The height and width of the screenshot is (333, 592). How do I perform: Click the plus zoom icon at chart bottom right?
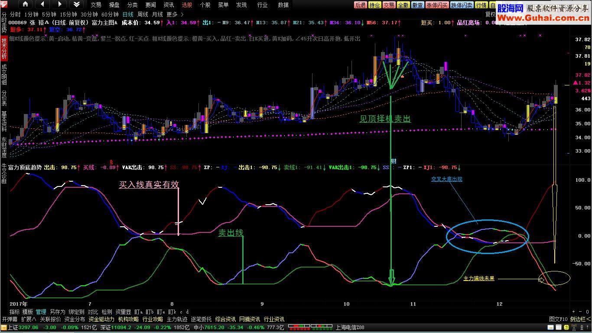(x=573, y=311)
